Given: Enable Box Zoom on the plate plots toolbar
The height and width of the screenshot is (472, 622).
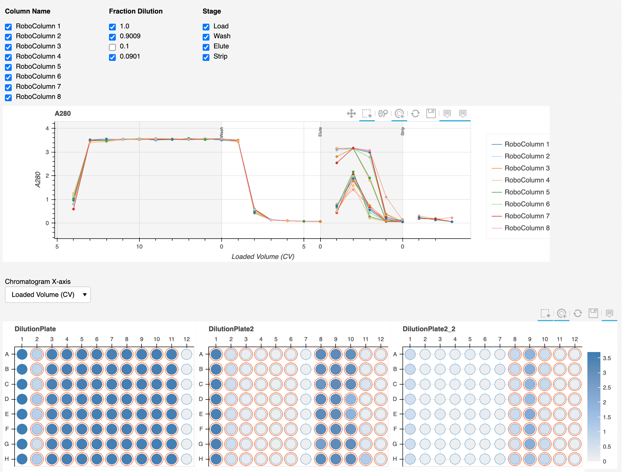Looking at the screenshot, I should (x=545, y=314).
